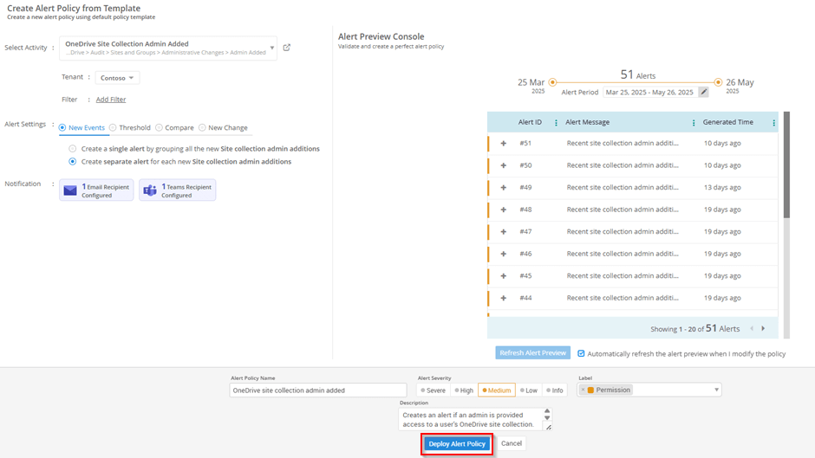Image resolution: width=815 pixels, height=458 pixels.
Task: Click the alert list vertical scrollbar
Action: [x=786, y=165]
